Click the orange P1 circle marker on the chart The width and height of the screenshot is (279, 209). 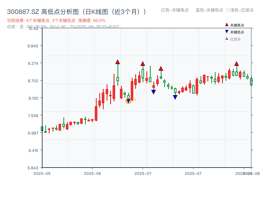click(128, 101)
